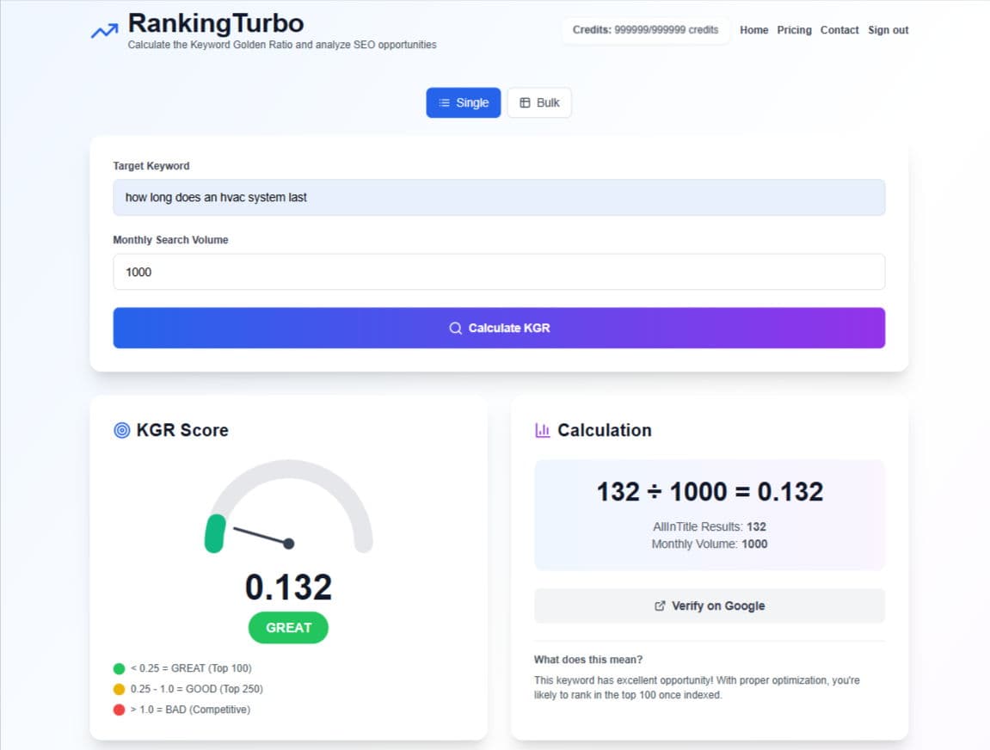
Task: Focus the Monthly Search Volume field
Action: (x=499, y=272)
